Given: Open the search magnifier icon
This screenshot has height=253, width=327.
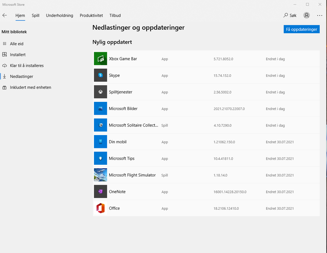Looking at the screenshot, I should coord(286,15).
